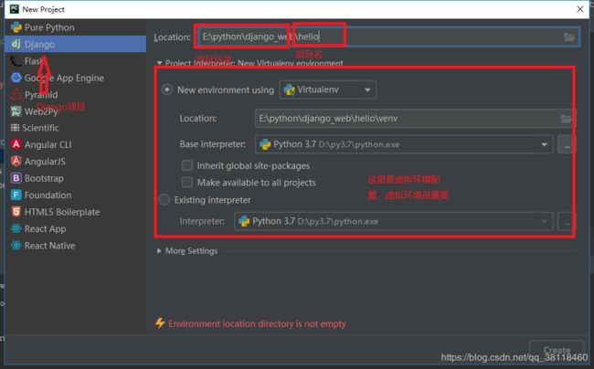The image size is (594, 369).
Task: Choose the Scientific grid icon
Action: point(16,128)
